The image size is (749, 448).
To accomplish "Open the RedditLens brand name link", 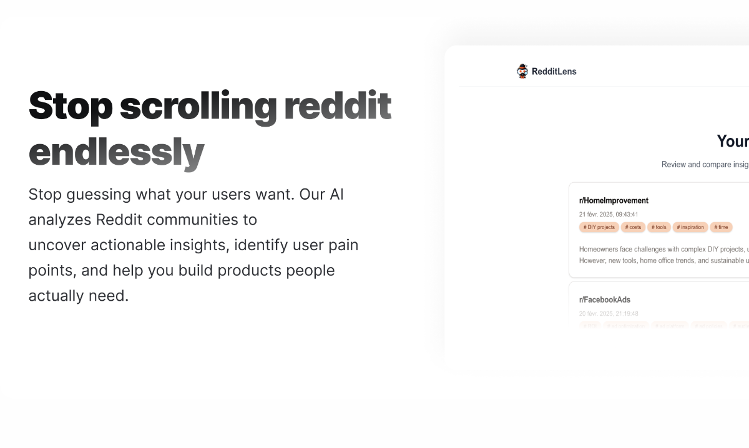I will pos(554,71).
